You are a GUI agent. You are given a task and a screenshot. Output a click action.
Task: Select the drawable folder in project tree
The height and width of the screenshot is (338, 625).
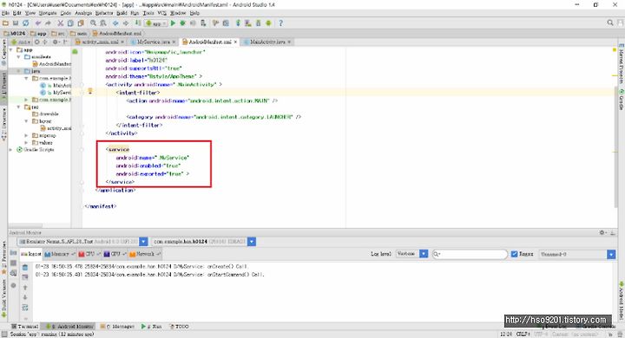click(45, 114)
